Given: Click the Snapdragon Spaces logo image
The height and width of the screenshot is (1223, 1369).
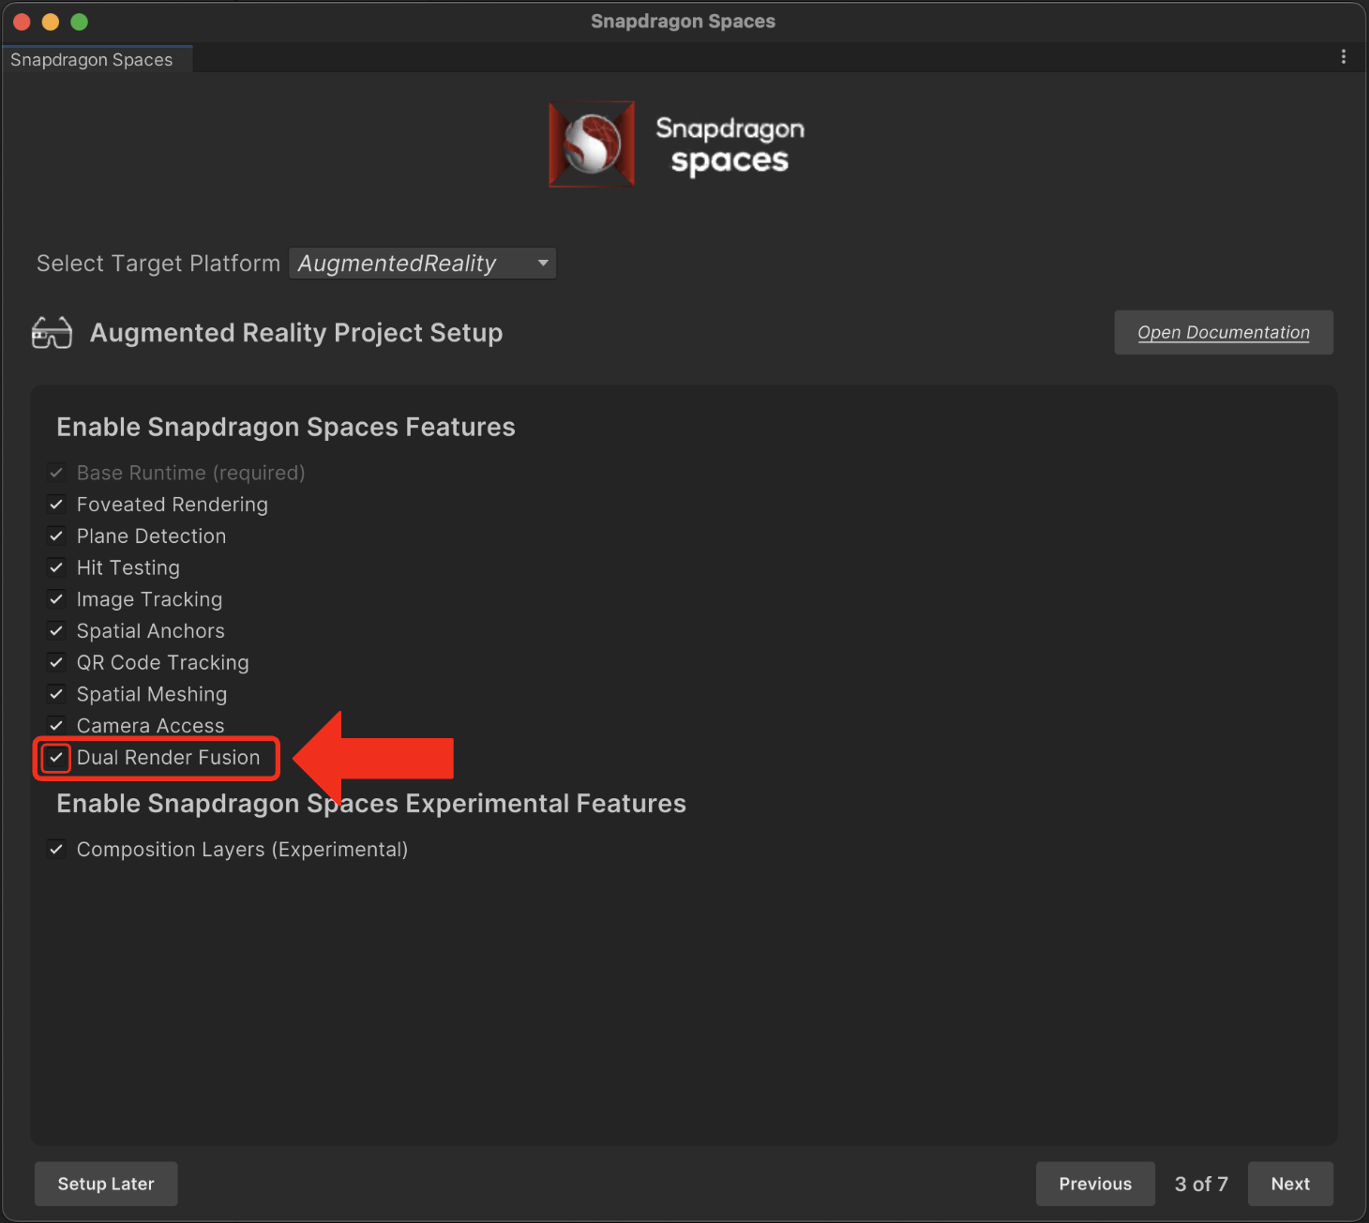Looking at the screenshot, I should tap(677, 144).
